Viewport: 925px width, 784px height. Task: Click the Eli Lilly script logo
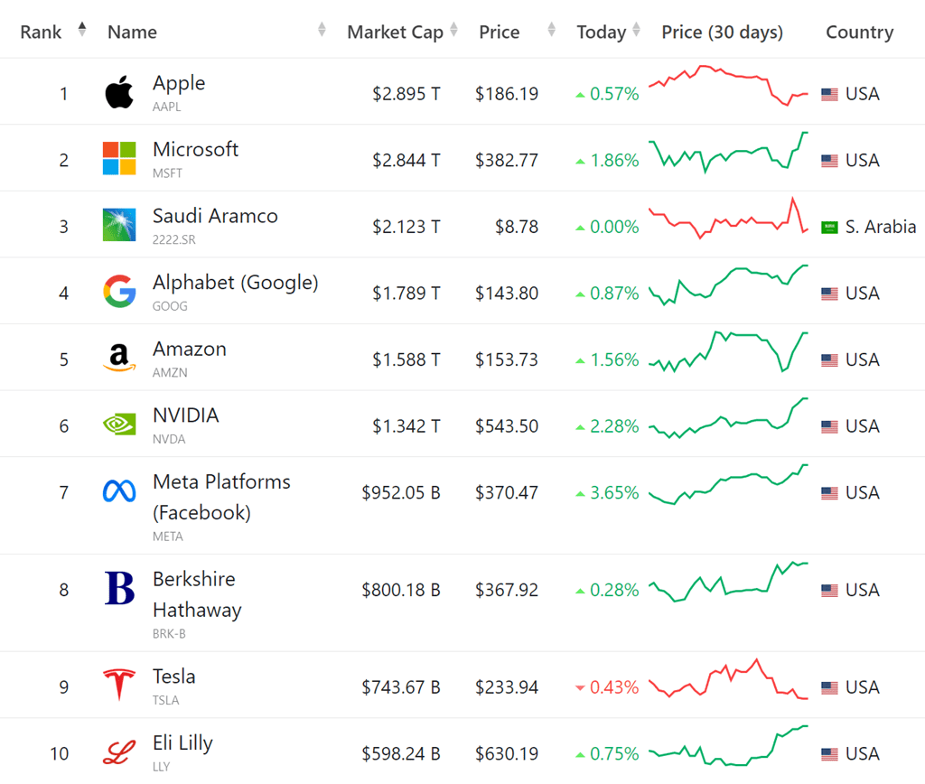[x=118, y=752]
